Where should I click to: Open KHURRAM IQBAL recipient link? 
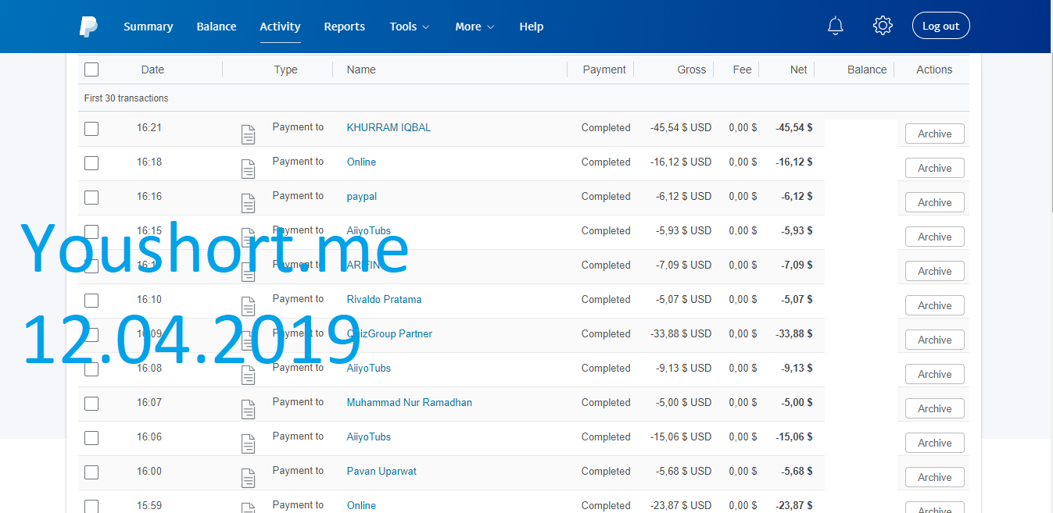click(389, 127)
